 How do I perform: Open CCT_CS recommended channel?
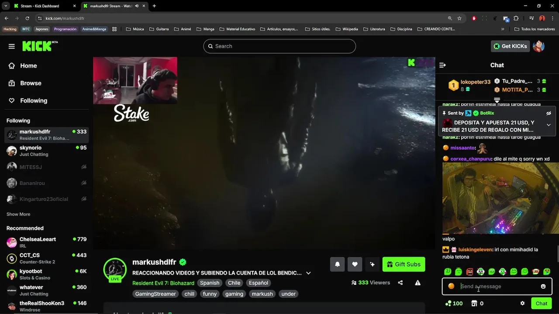click(x=47, y=258)
